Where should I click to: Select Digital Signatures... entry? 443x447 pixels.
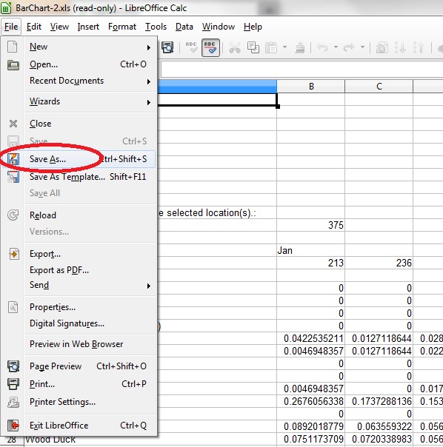click(x=88, y=323)
